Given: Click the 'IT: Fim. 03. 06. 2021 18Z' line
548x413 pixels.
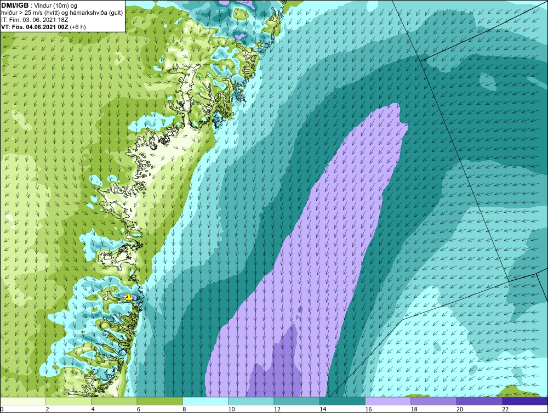Looking at the screenshot, I should point(35,20).
